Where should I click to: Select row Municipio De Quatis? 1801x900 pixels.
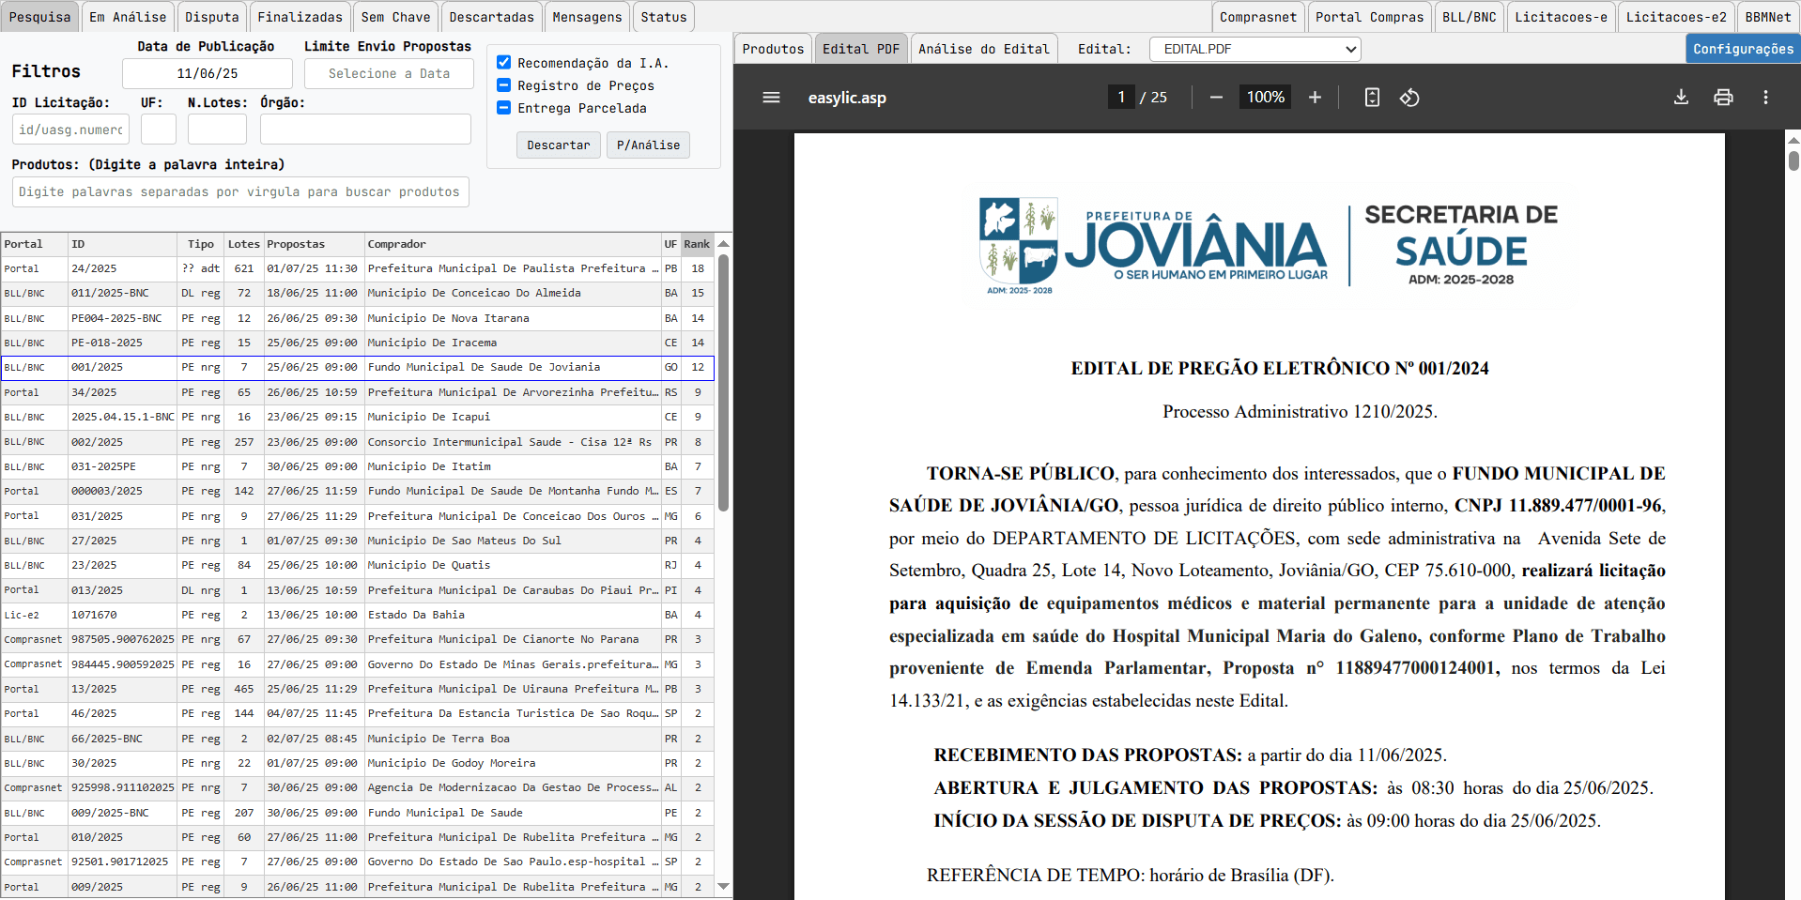click(x=358, y=565)
